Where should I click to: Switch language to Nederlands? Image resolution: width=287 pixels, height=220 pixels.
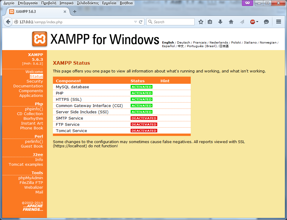[219, 43]
